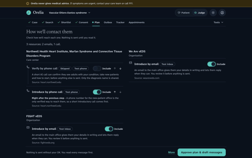Click 'Source: fightveds.org' text
The width and height of the screenshot is (252, 158).
(43, 143)
